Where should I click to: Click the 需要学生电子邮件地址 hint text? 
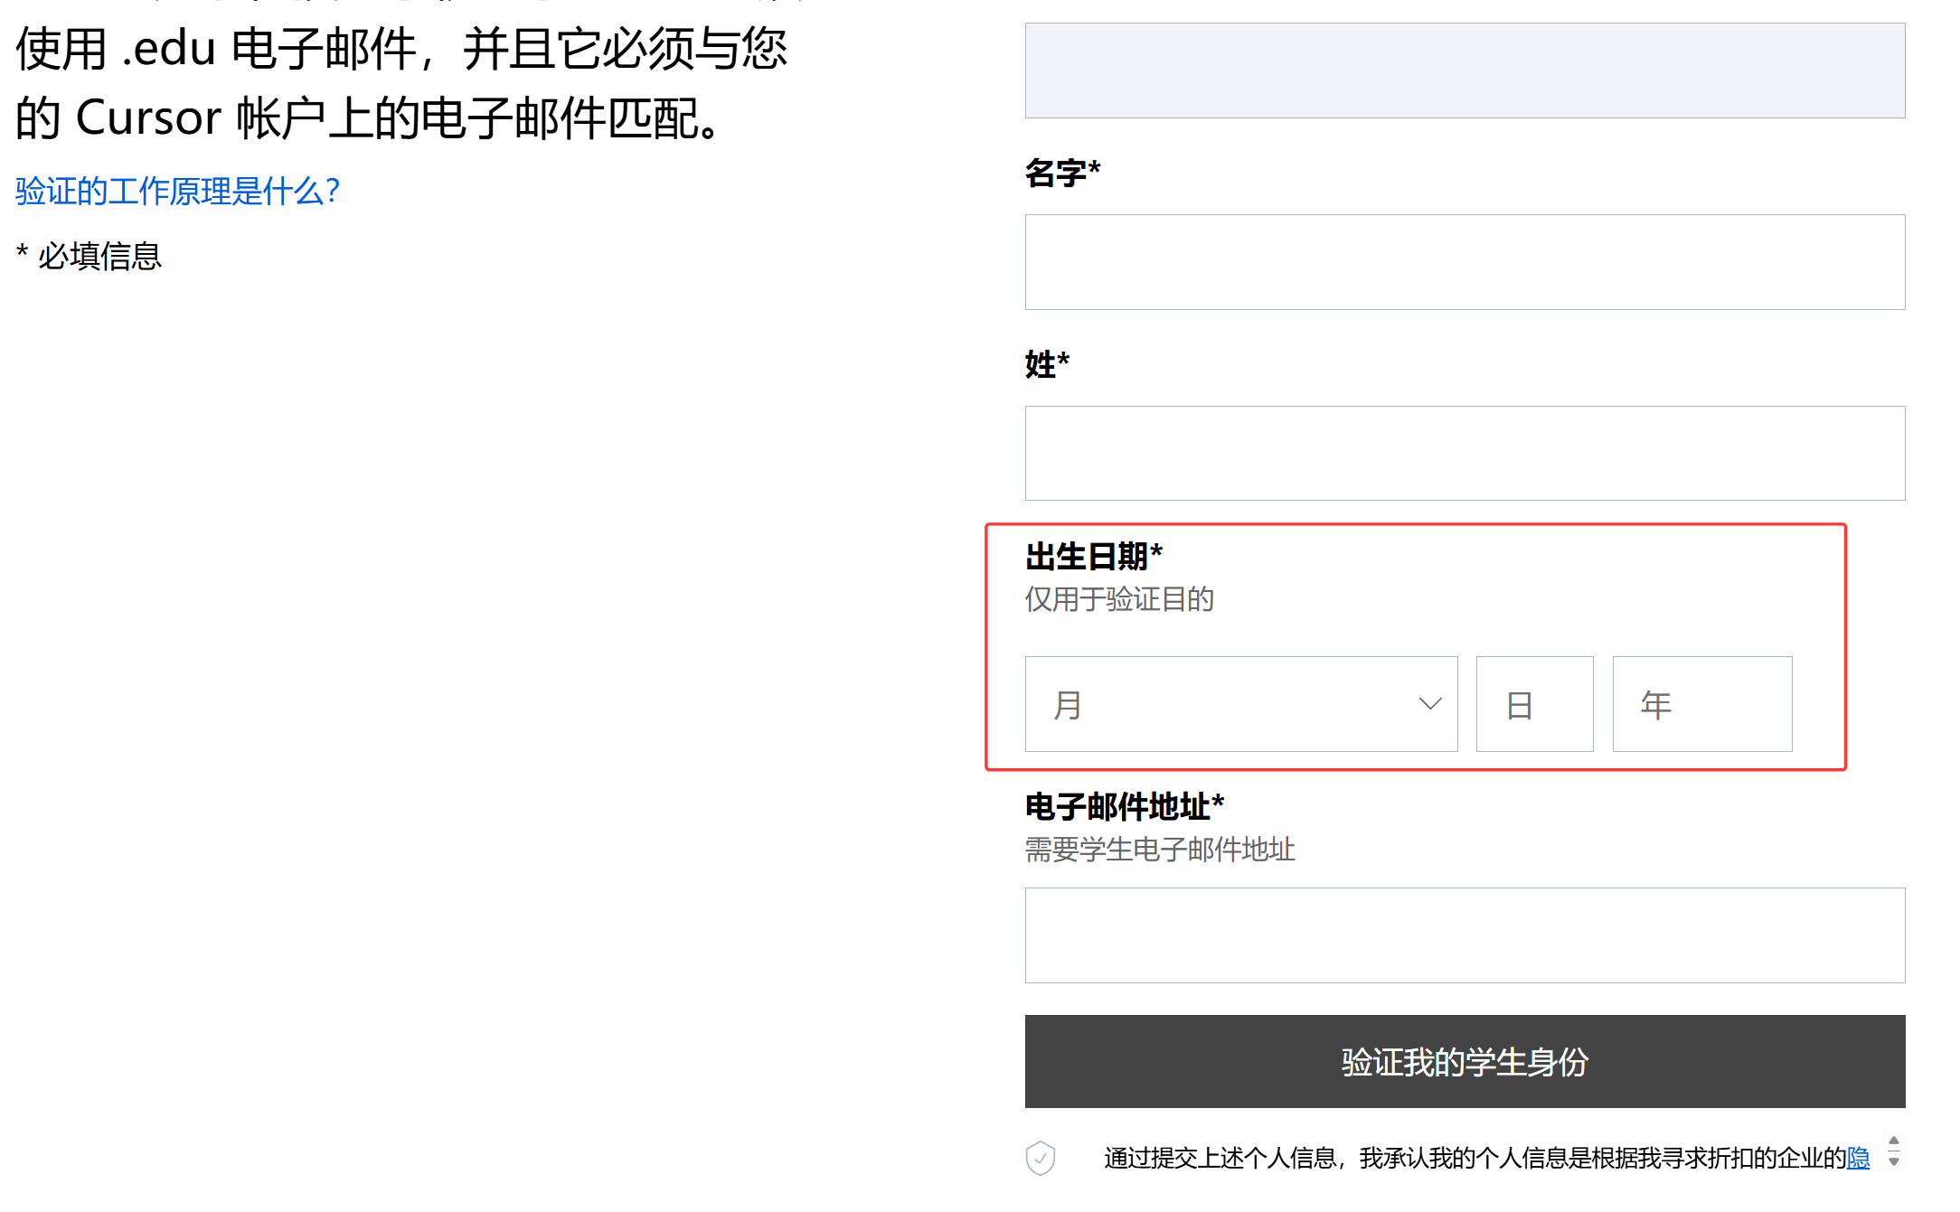[1160, 850]
